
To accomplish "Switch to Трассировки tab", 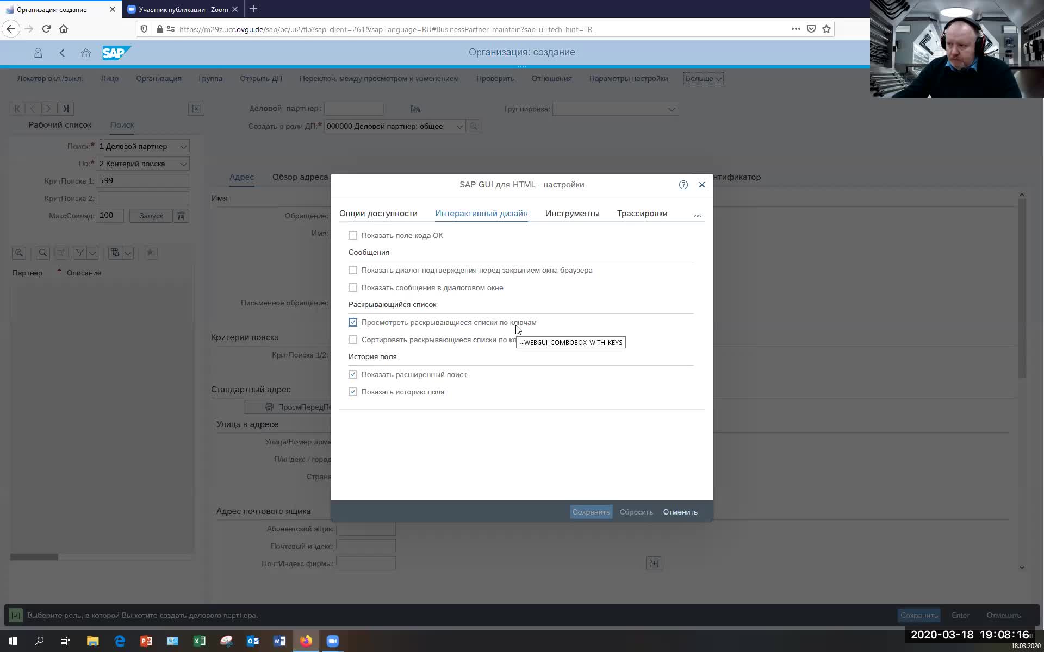I will (642, 214).
